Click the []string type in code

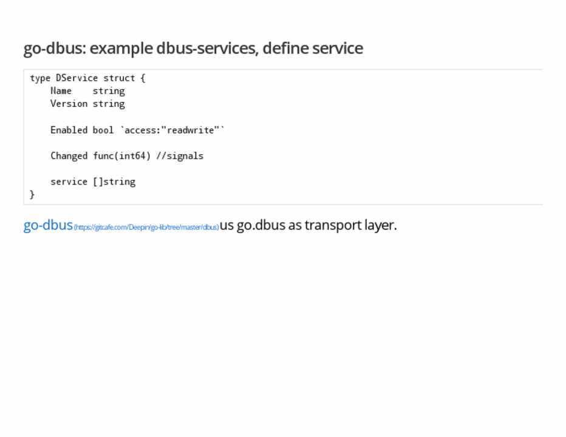coord(114,181)
